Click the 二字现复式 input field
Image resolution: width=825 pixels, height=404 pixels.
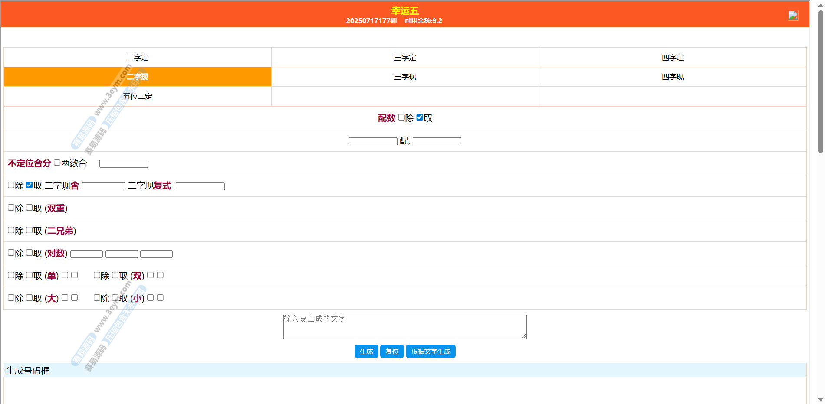tap(200, 186)
